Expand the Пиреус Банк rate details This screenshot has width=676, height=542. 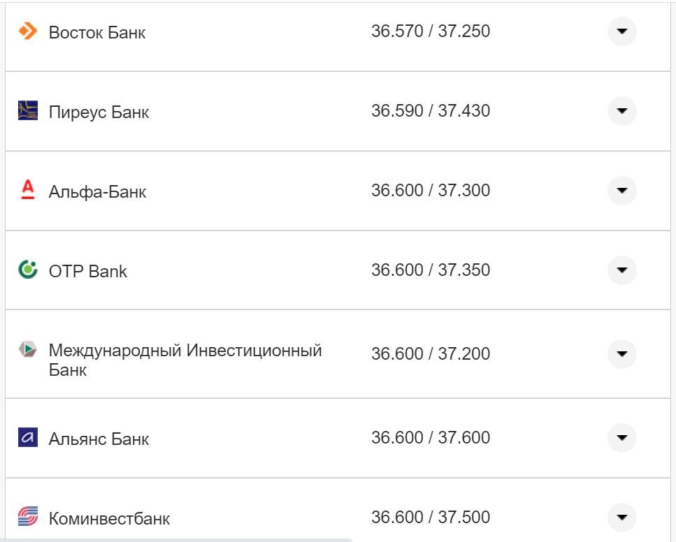(x=621, y=110)
